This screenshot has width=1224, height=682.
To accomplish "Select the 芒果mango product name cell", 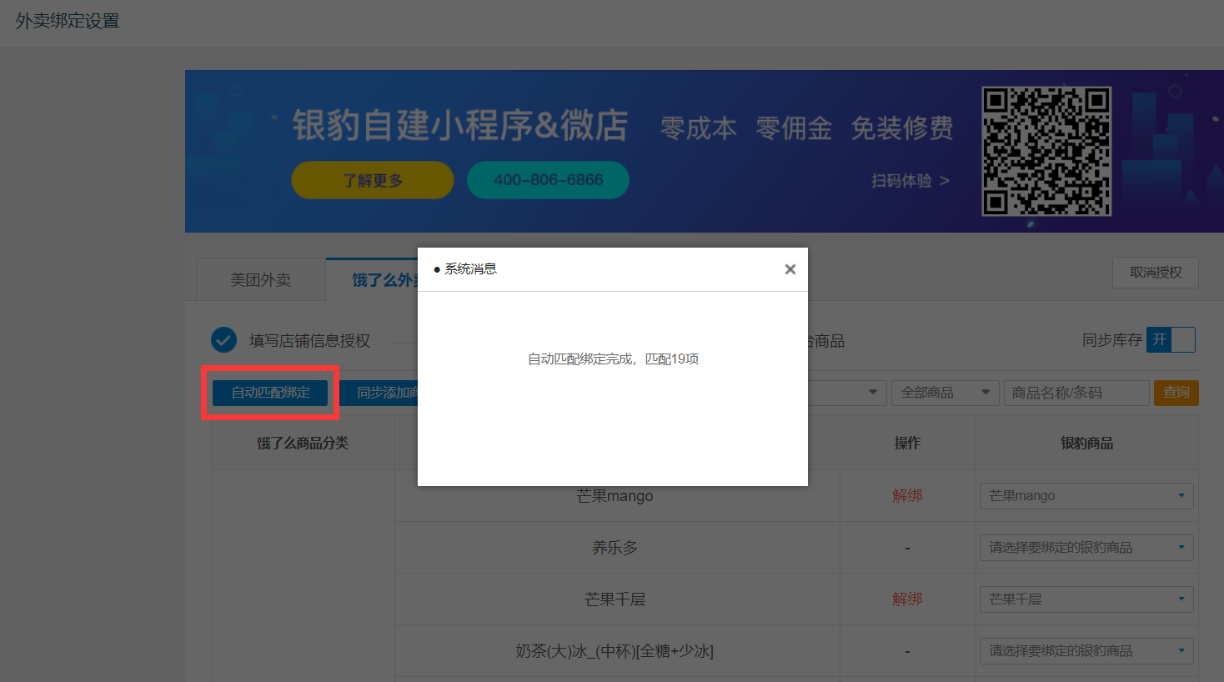I will pyautogui.click(x=617, y=496).
